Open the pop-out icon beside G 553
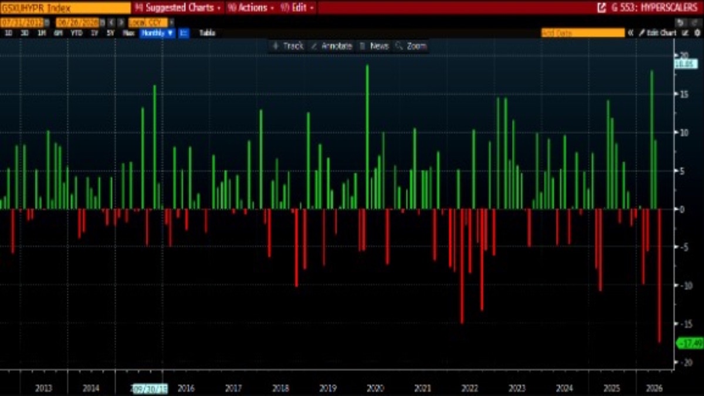This screenshot has height=396, width=704. (x=601, y=8)
